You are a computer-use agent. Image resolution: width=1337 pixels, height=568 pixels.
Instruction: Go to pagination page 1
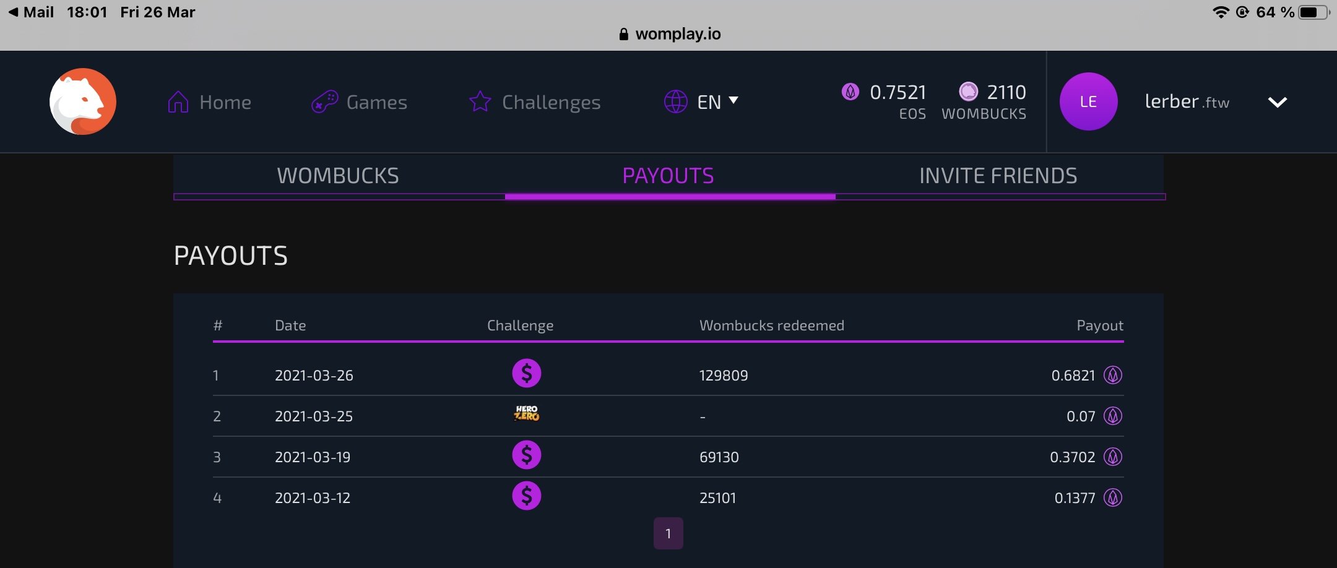668,533
